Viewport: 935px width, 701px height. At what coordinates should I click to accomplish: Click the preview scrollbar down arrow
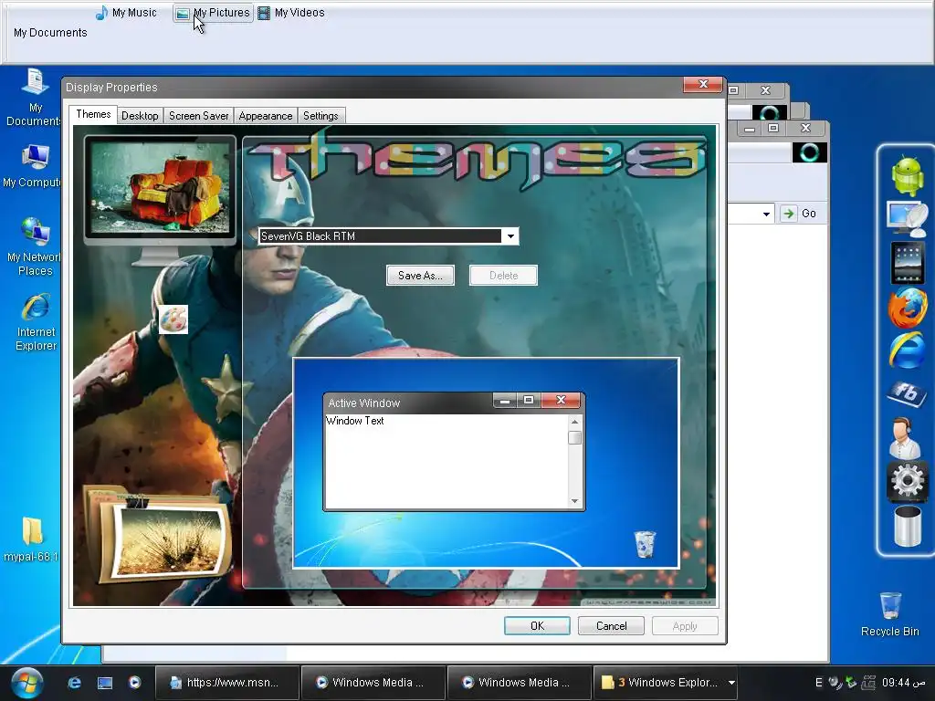[575, 501]
